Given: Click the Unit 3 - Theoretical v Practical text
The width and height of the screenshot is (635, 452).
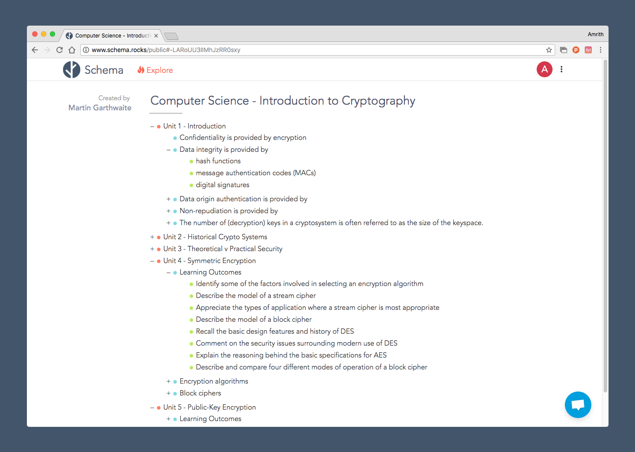Looking at the screenshot, I should click(x=223, y=249).
